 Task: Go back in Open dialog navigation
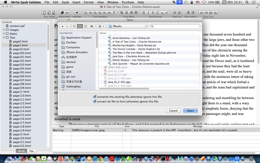coord(62,26)
